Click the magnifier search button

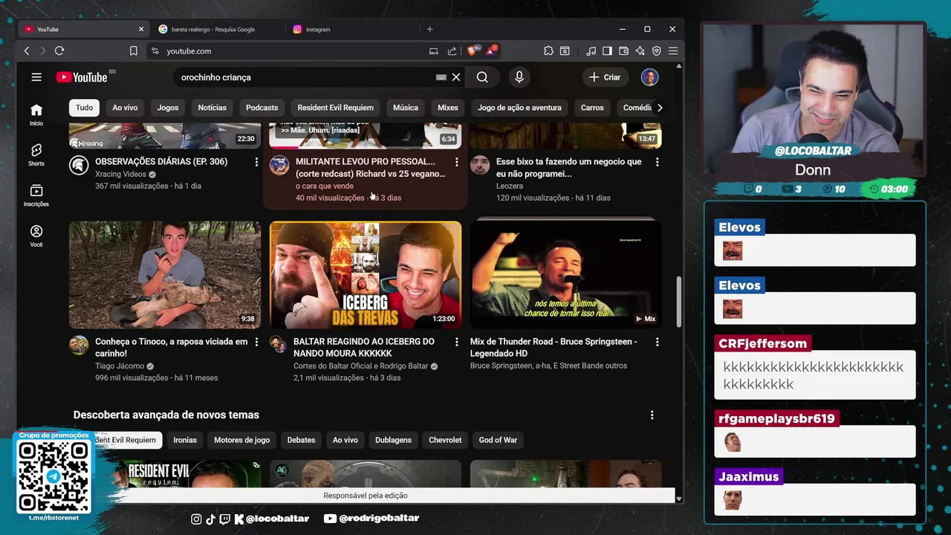(x=482, y=77)
